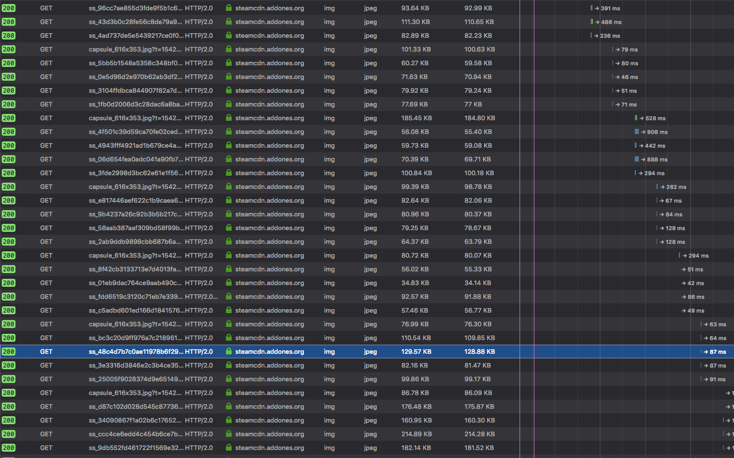Click the 200 badge on the ss_ccc4ce6edd4c454b6ce7b row
Viewport: 734px width, 458px height.
point(8,434)
